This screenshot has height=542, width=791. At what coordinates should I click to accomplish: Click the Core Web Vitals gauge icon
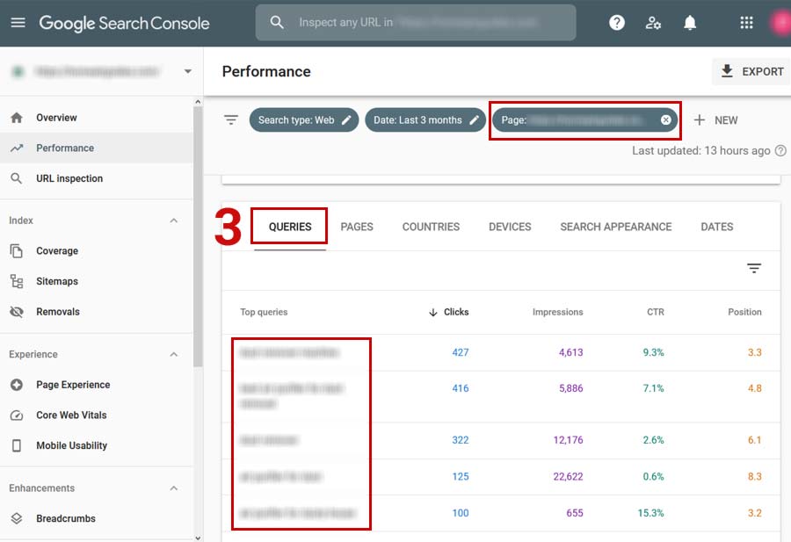(x=17, y=415)
